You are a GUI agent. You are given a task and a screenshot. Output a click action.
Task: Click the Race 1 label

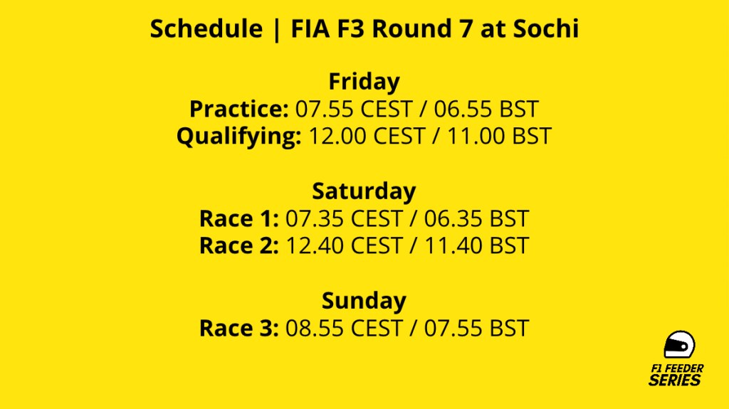click(x=238, y=218)
